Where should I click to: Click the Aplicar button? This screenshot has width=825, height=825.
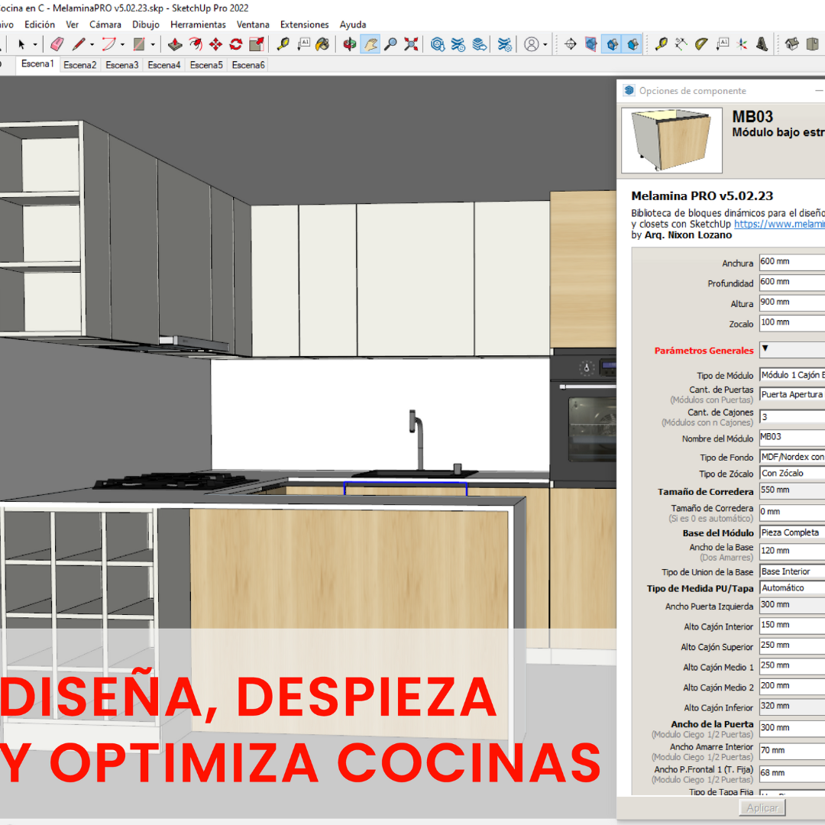[x=762, y=807]
